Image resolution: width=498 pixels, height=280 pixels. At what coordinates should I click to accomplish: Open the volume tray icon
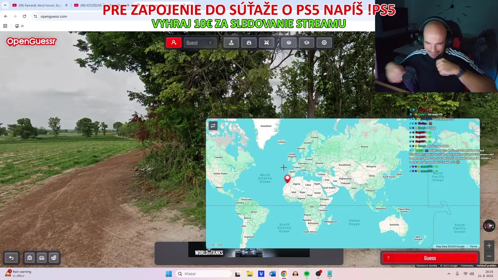pyautogui.click(x=472, y=274)
